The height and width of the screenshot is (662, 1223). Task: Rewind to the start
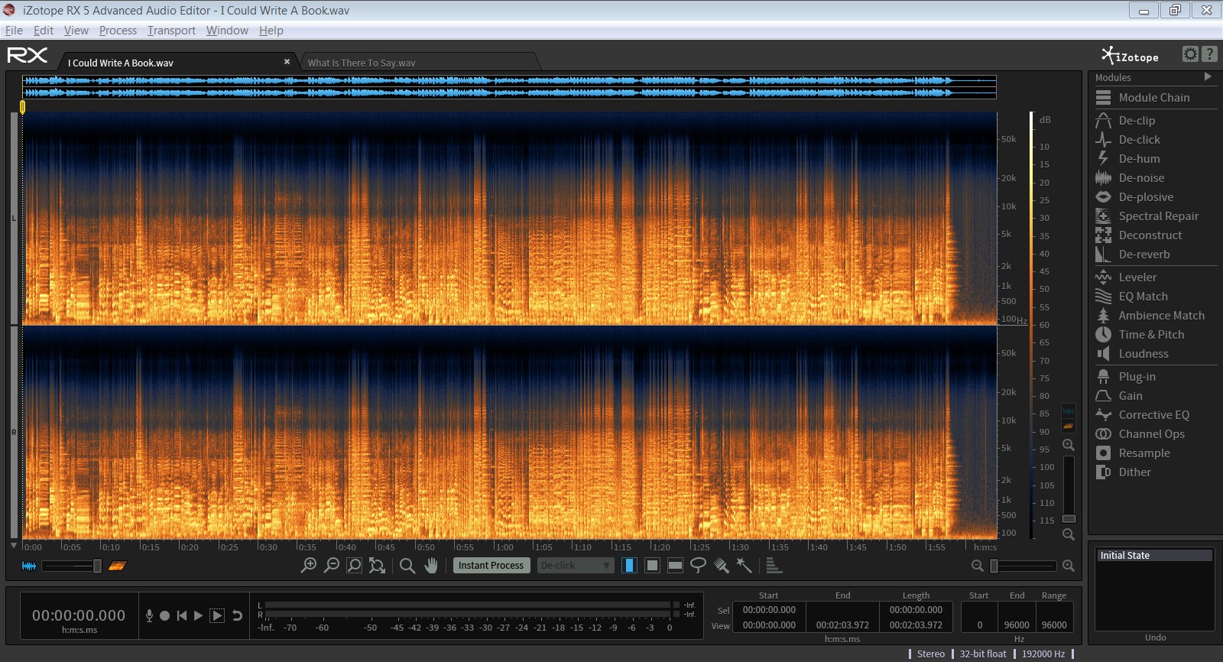[181, 615]
